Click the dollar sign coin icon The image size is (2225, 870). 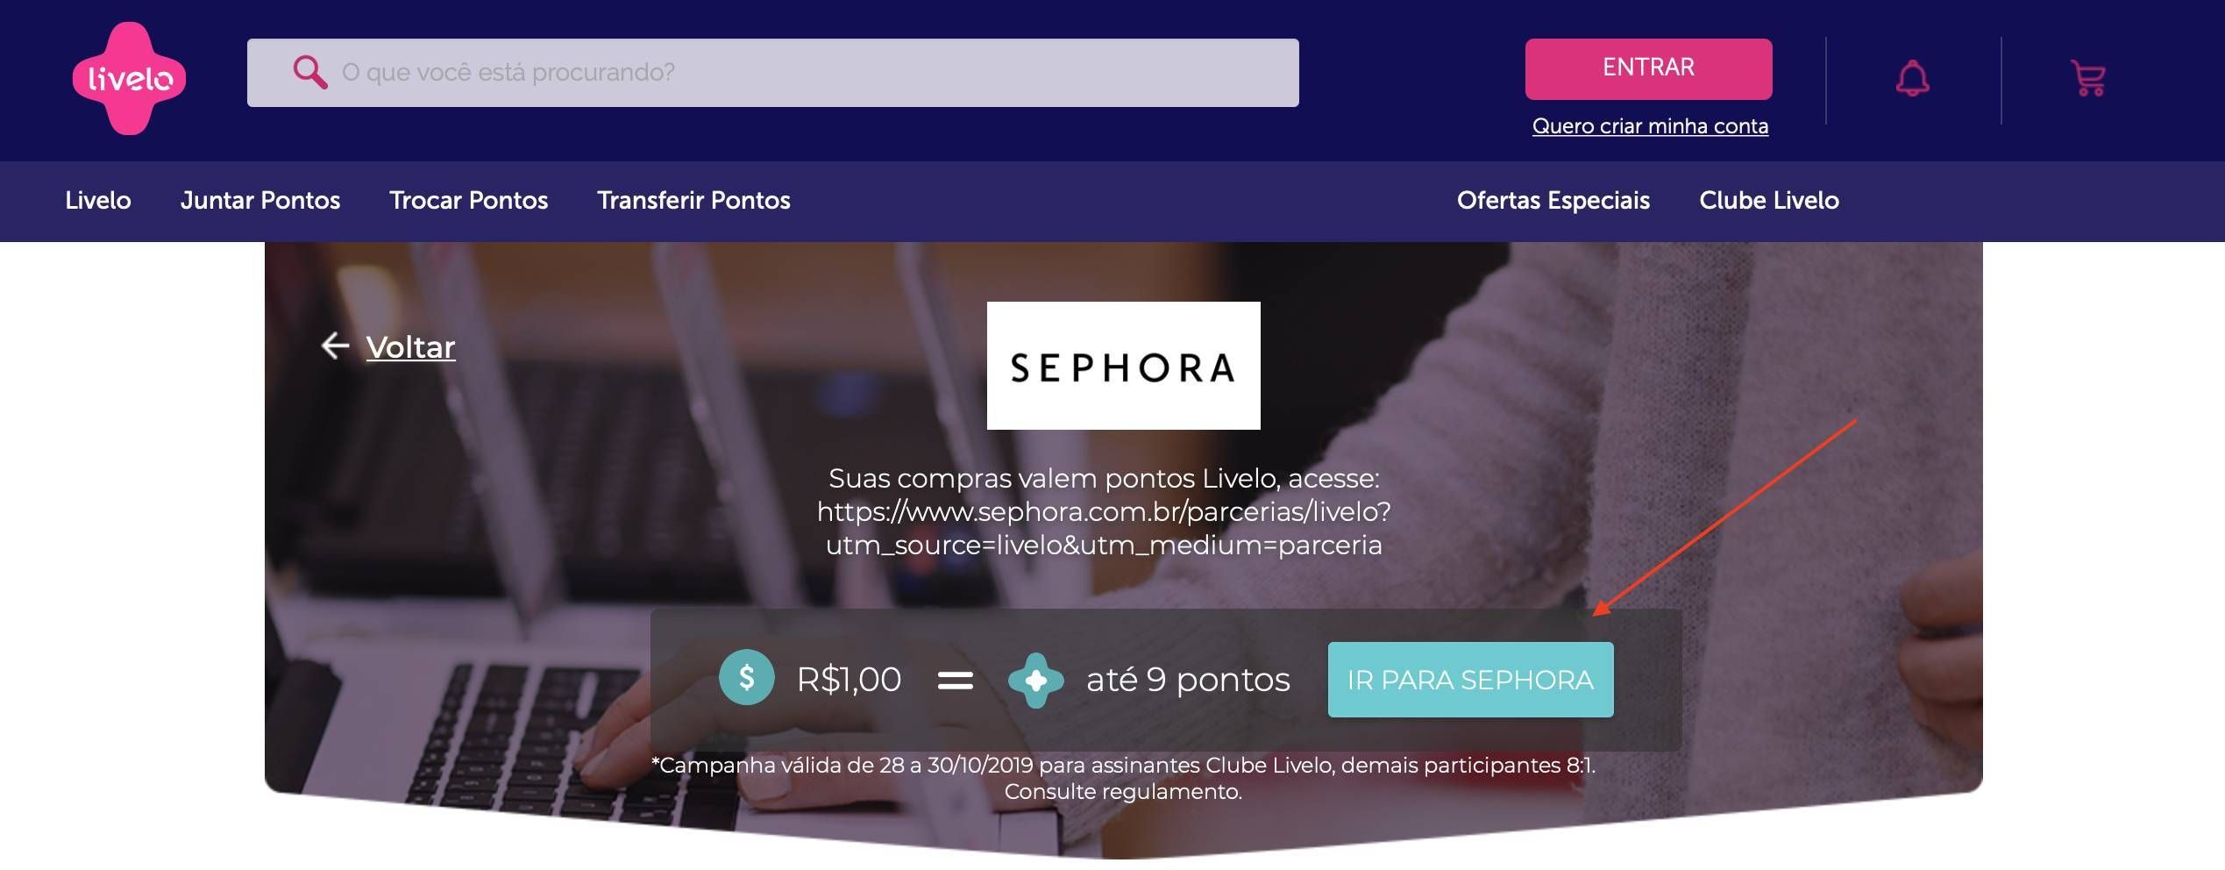(746, 678)
